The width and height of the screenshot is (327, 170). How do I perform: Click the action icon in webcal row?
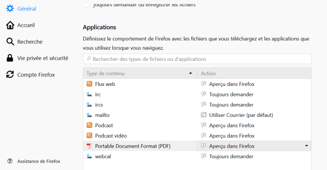[x=204, y=156]
